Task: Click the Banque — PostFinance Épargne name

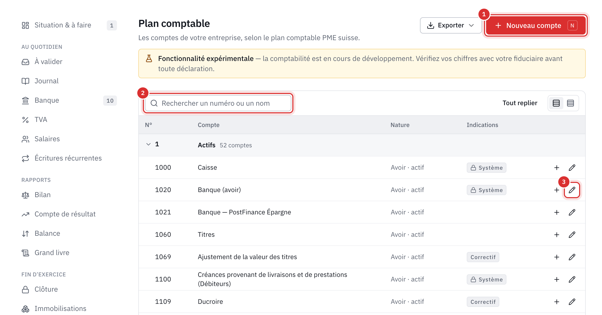Action: point(244,212)
